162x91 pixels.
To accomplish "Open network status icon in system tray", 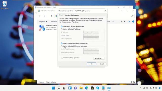I will tap(144, 88).
